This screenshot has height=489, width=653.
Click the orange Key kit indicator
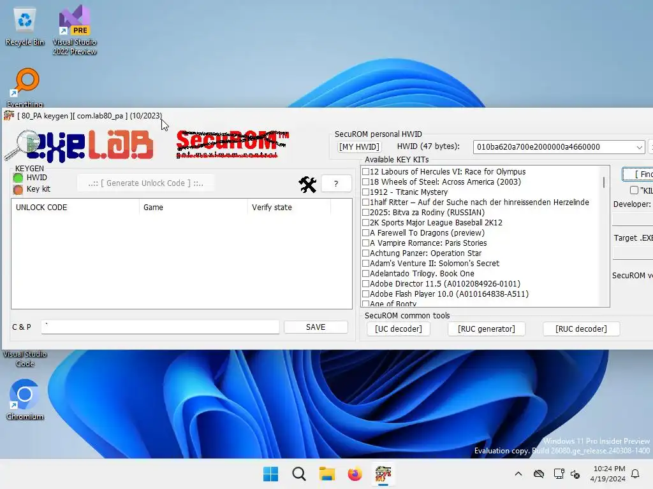pos(18,189)
